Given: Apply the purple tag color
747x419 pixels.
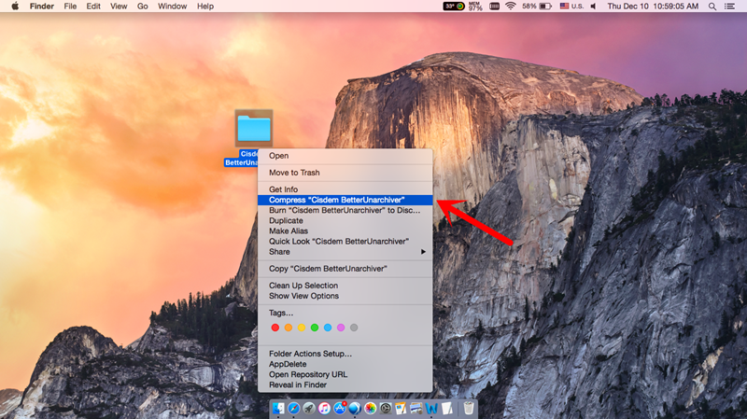Looking at the screenshot, I should tap(341, 328).
